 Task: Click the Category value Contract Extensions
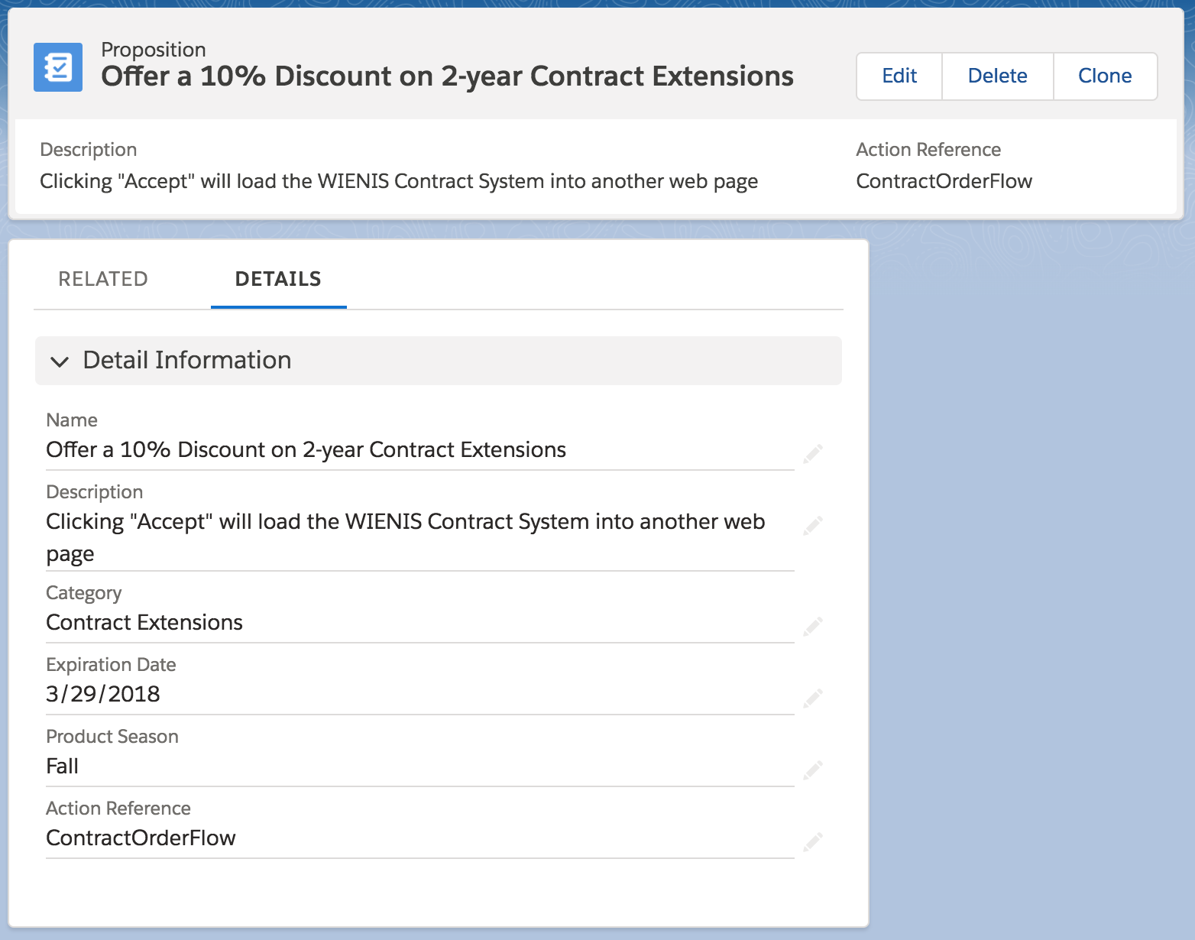click(144, 622)
